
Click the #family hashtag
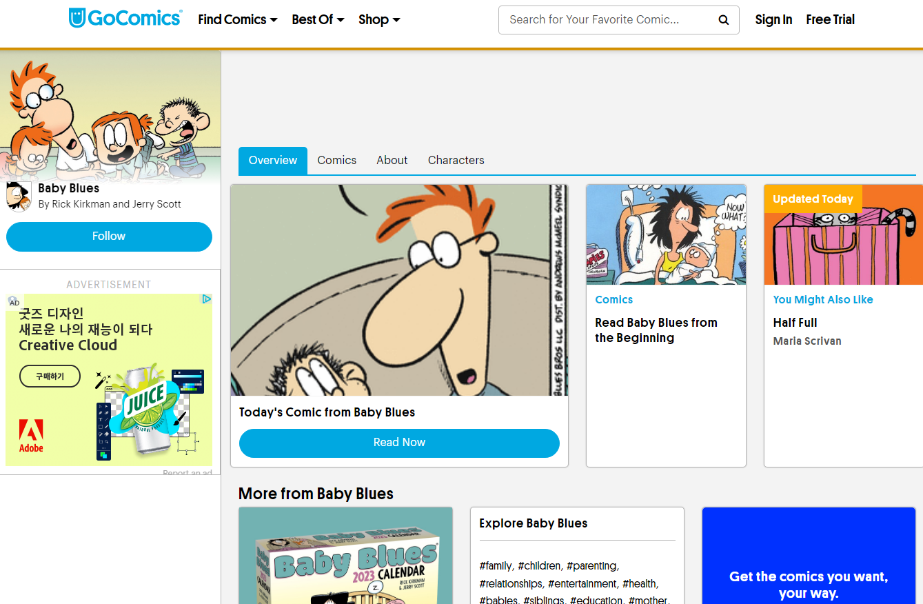(496, 566)
